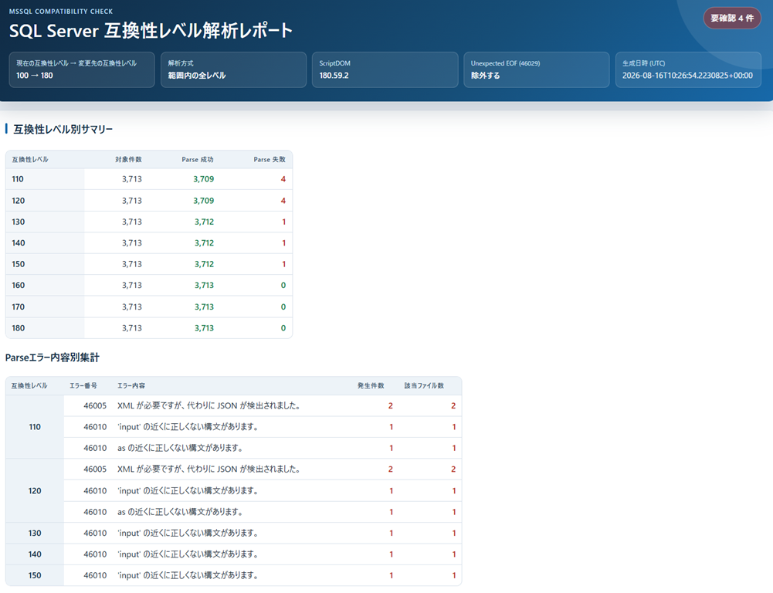Viewport: 773px width, 593px height.
Task: Click Parse failure count 1 for level 140
Action: (x=283, y=243)
